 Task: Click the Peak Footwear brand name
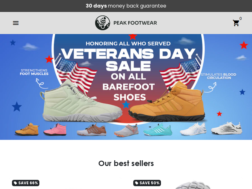point(135,23)
